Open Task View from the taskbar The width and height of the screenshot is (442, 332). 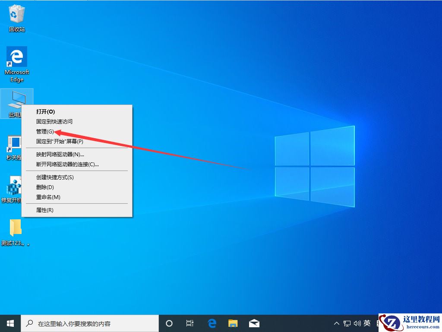pyautogui.click(x=190, y=323)
